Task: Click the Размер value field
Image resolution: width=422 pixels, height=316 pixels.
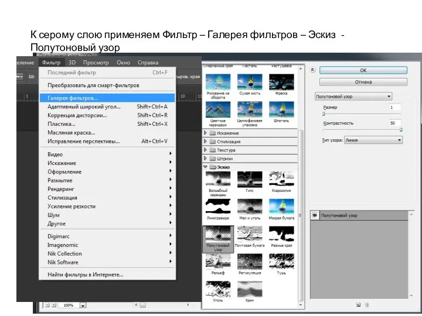Action: (x=395, y=107)
